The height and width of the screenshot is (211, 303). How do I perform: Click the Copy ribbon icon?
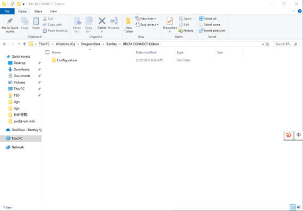coord(24,21)
